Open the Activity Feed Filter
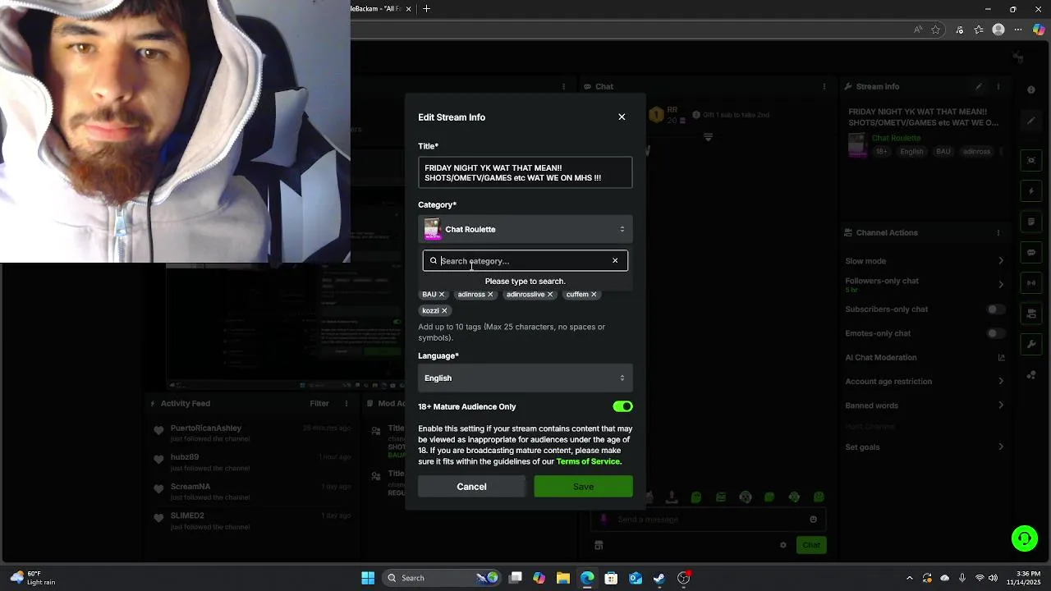The image size is (1051, 591). (x=319, y=403)
